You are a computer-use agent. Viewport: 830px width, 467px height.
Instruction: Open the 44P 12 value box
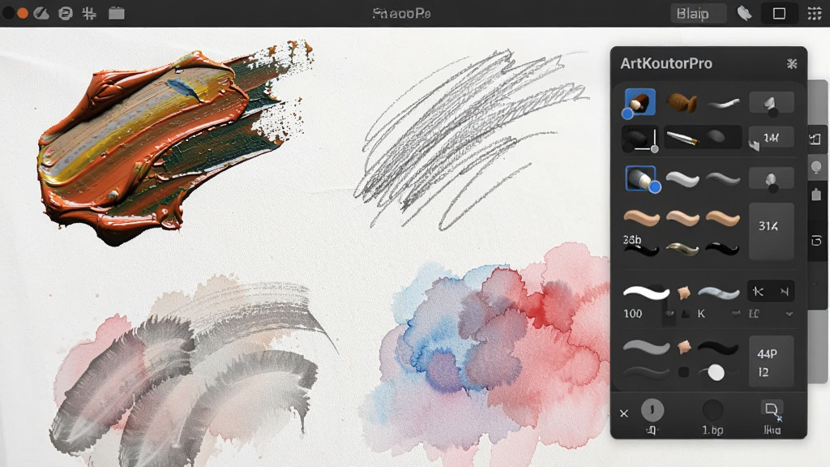pos(772,361)
